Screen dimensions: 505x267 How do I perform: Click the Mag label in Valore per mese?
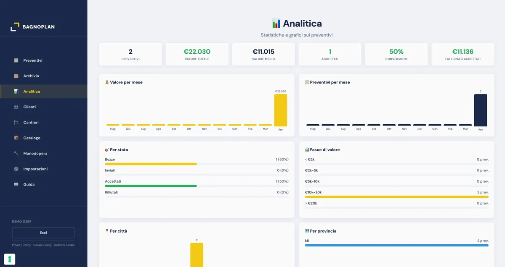[113, 129]
